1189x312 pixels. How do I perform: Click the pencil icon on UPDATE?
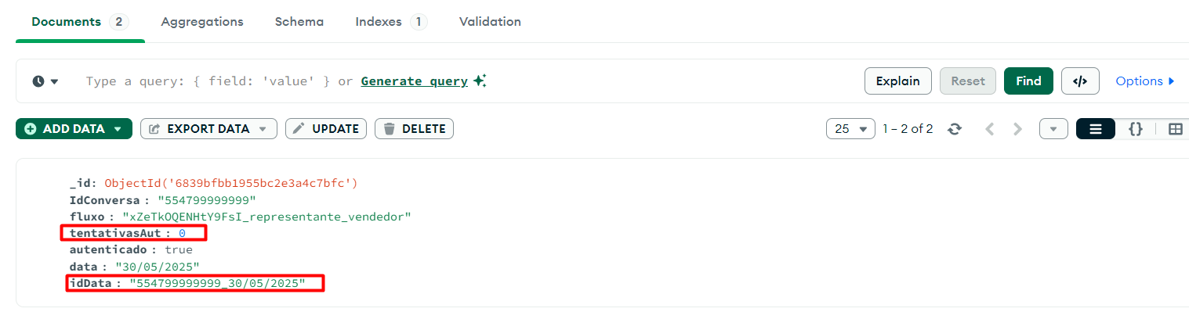299,129
